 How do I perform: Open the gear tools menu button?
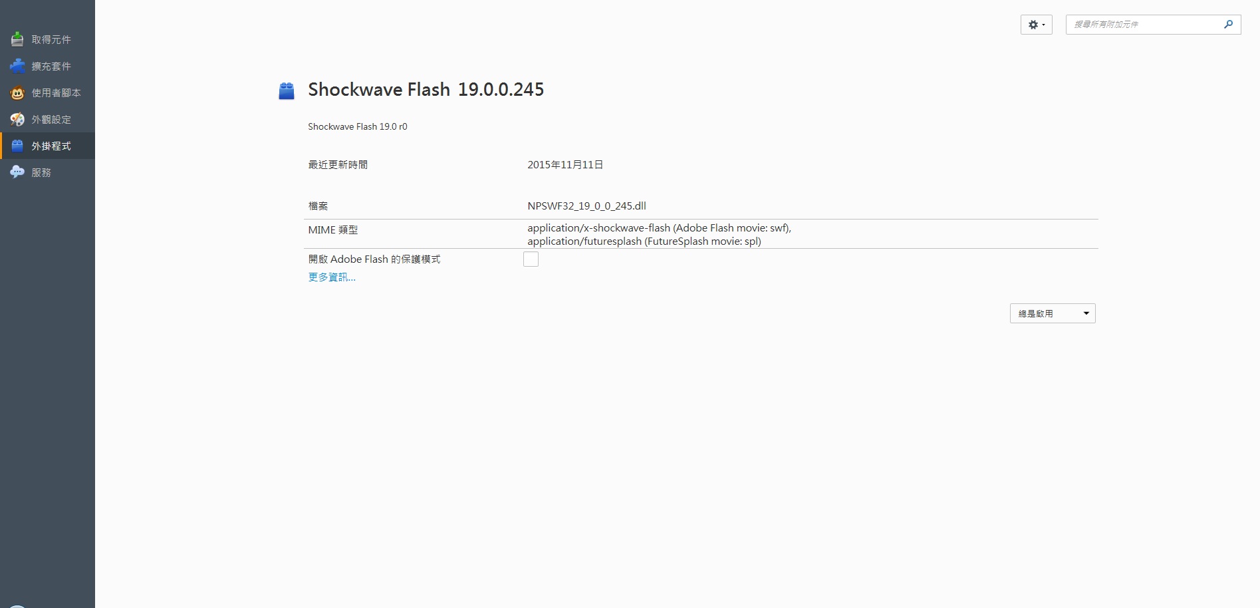(x=1037, y=25)
